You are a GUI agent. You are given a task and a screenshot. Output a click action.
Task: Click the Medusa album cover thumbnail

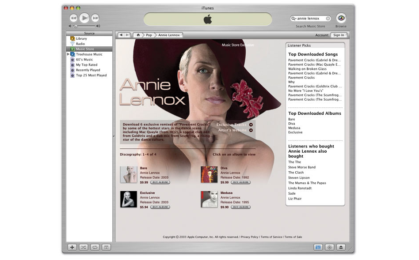coord(209,199)
